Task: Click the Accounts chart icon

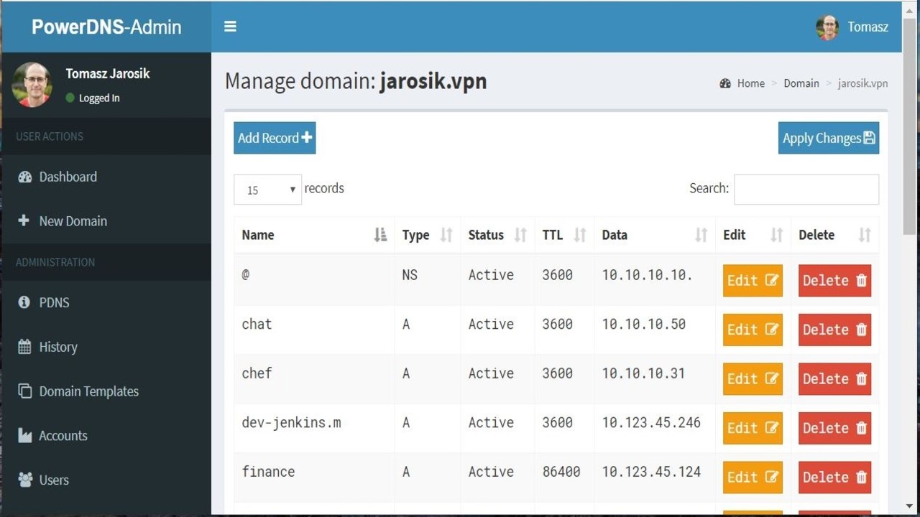Action: tap(24, 436)
